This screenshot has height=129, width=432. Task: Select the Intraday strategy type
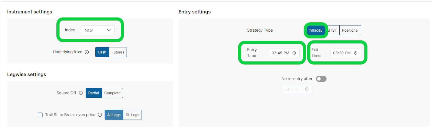tap(316, 30)
